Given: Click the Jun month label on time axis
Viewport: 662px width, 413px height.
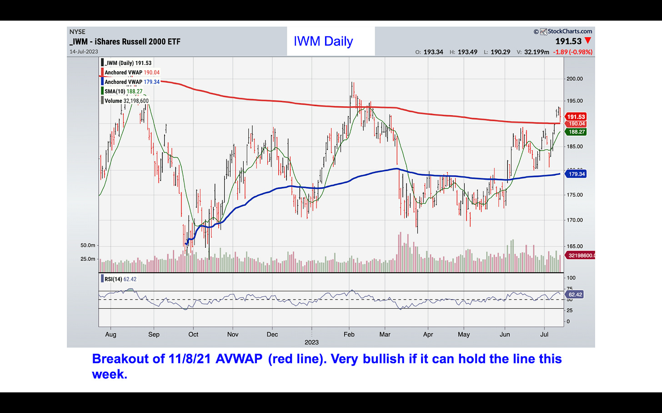Looking at the screenshot, I should [x=505, y=334].
